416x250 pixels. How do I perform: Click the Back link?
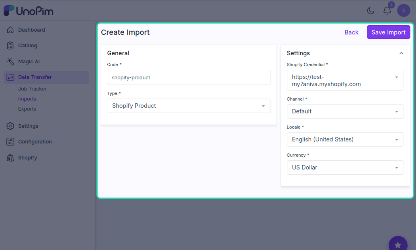(x=351, y=32)
